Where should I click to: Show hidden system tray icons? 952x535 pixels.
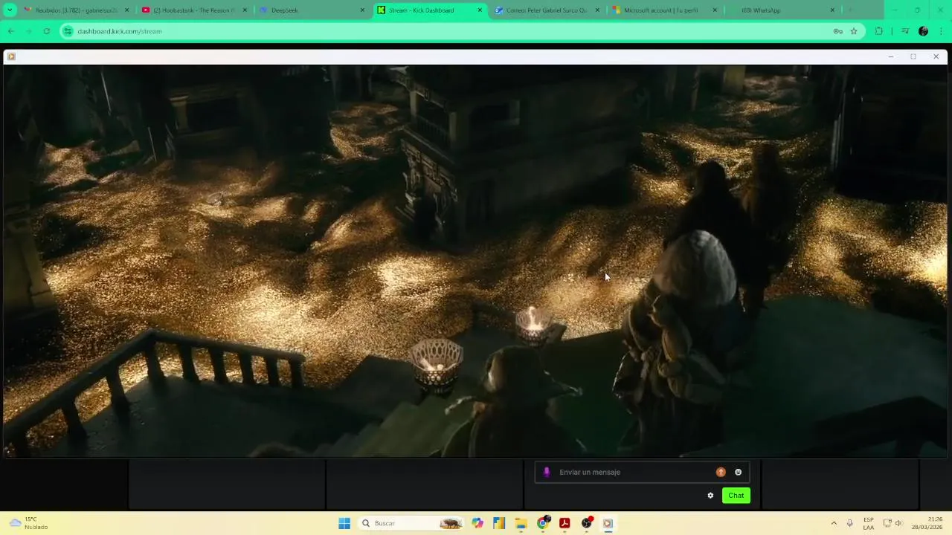click(x=834, y=523)
